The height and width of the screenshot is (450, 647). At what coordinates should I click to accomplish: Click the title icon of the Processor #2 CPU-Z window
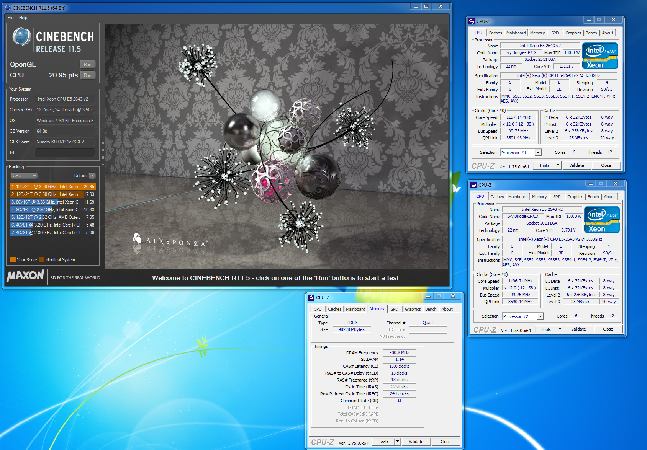tap(474, 185)
